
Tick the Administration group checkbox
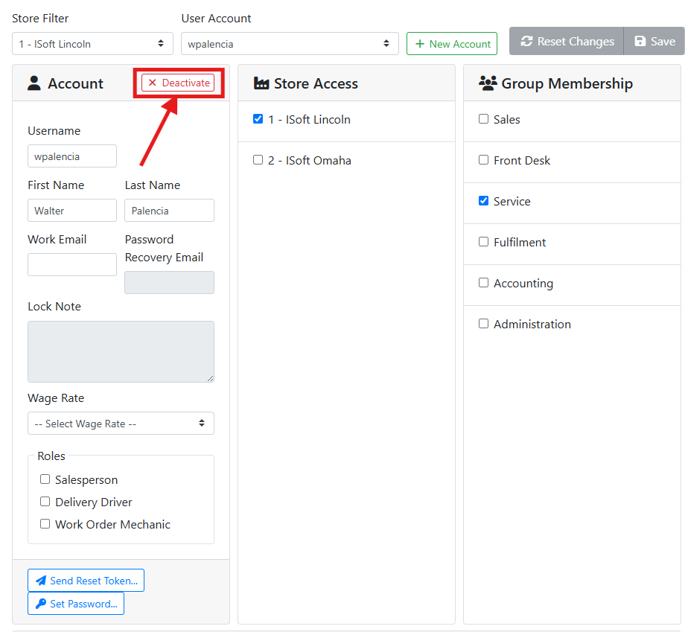point(483,324)
